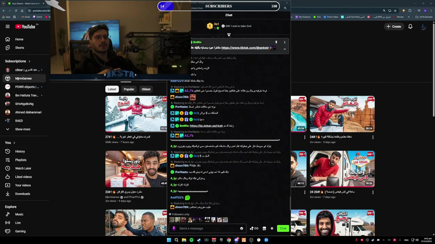Open SHoNgxBoNg subscription channel
The width and height of the screenshot is (435, 244).
pyautogui.click(x=24, y=104)
